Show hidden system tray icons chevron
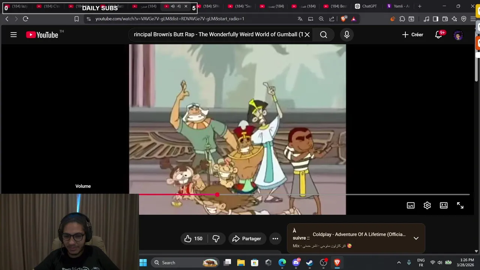This screenshot has height=270, width=480. pos(399,262)
